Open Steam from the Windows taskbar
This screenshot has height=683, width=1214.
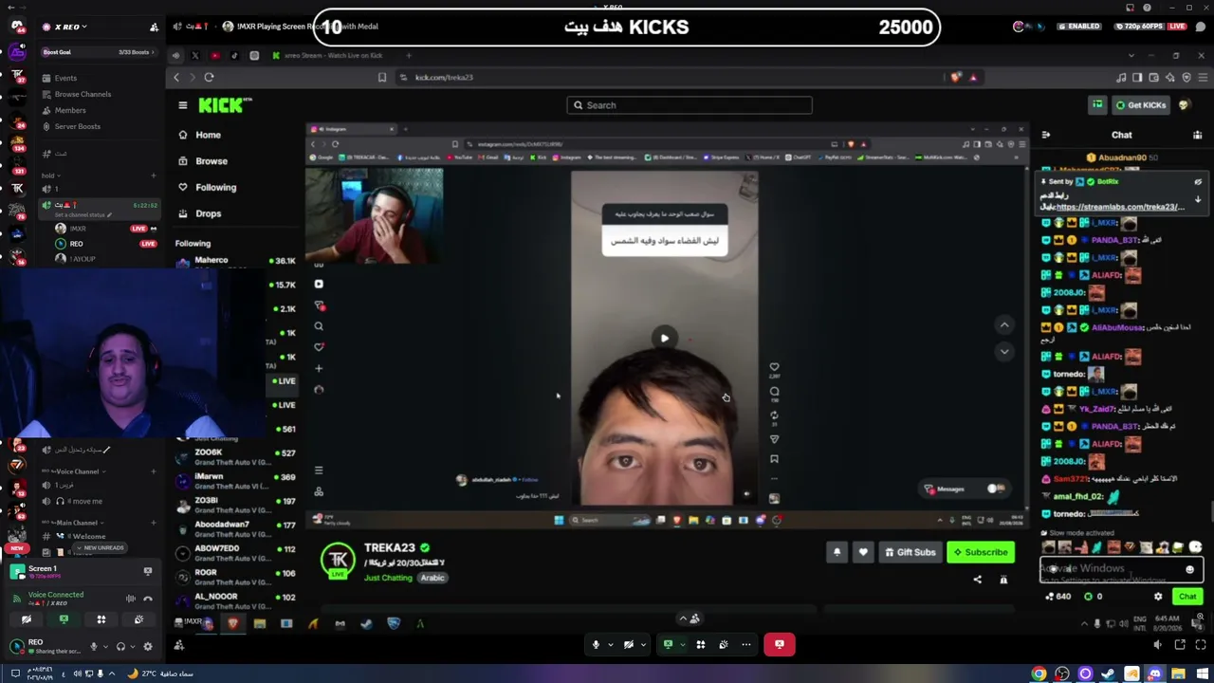[x=1108, y=674]
